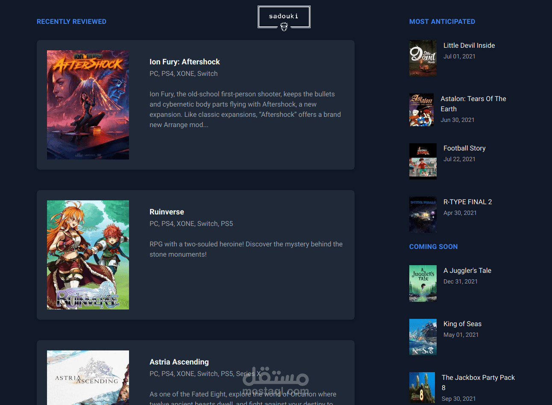The image size is (552, 405).
Task: Click the date "Jul 22, 2021"
Action: coord(459,159)
